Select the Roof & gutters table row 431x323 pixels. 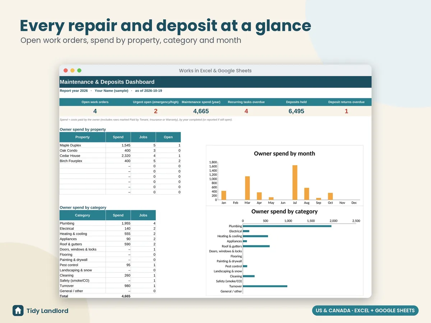(108, 244)
